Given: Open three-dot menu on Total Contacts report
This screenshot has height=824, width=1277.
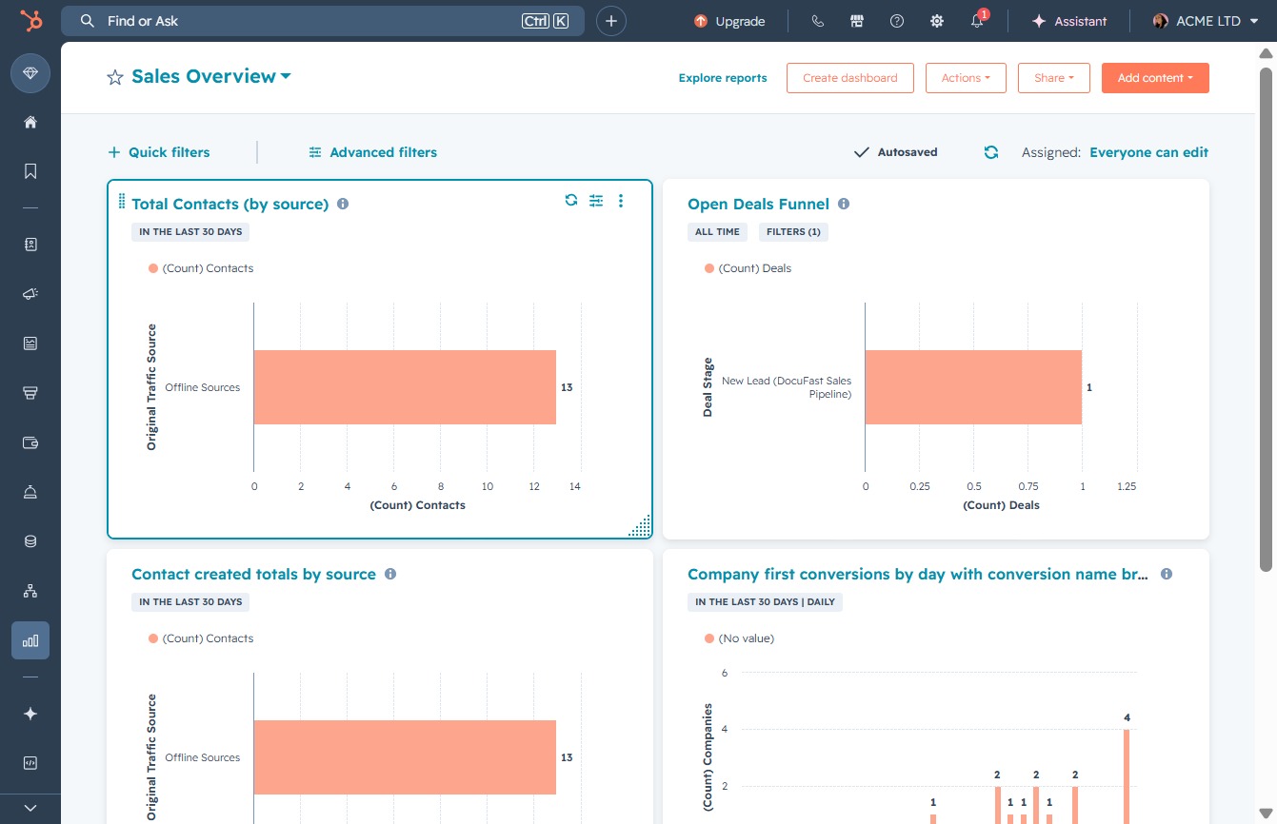Looking at the screenshot, I should point(621,200).
